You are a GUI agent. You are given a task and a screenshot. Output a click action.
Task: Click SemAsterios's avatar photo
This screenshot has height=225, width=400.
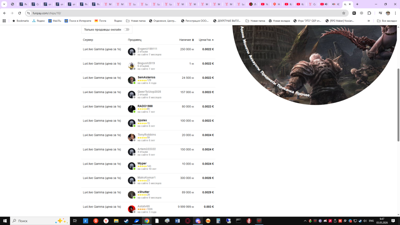(x=132, y=80)
